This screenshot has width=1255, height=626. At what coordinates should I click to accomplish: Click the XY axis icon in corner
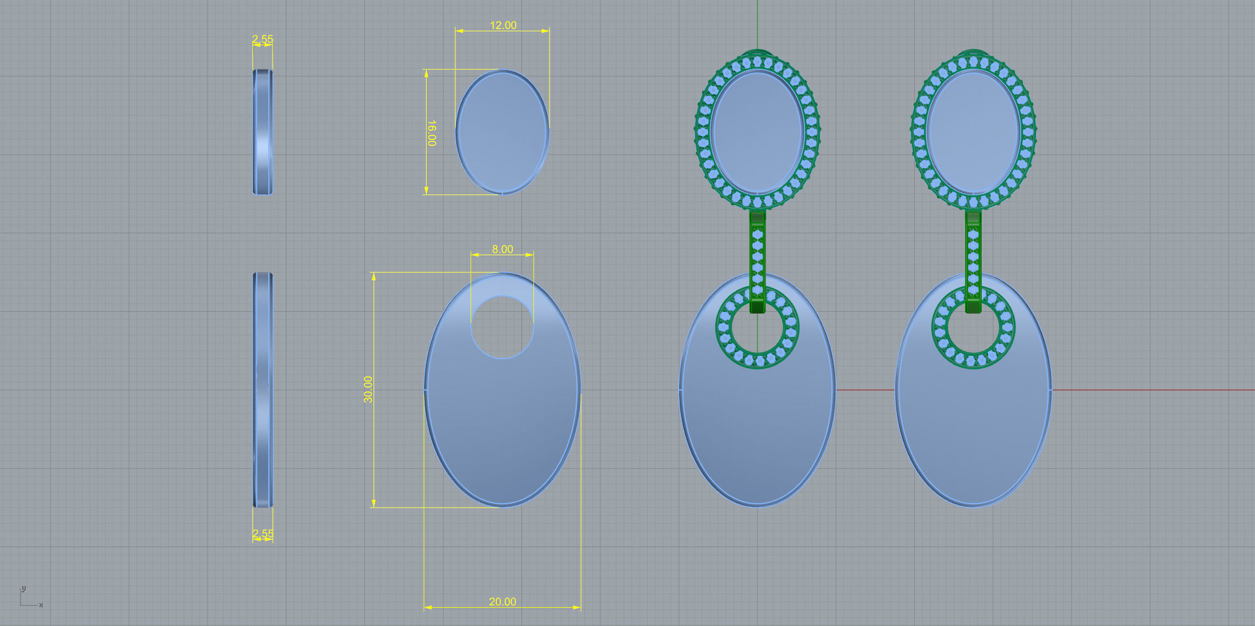29,598
